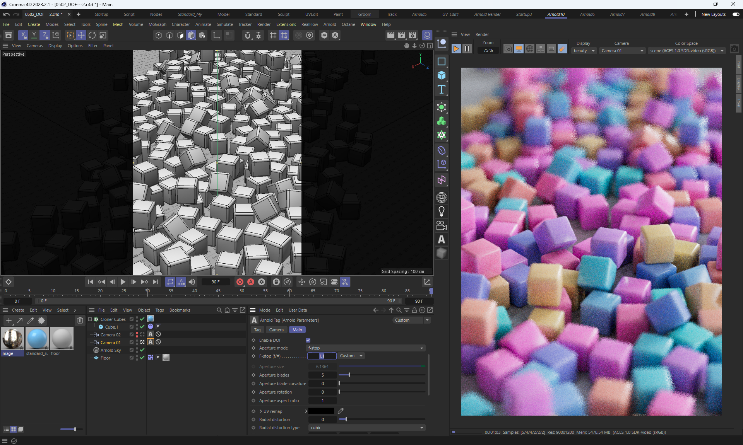The height and width of the screenshot is (445, 743).
Task: Expand the UV remap parameter group
Action: 261,411
